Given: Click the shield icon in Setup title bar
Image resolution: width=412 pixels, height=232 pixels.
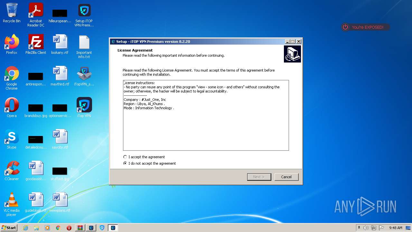Looking at the screenshot, I should (113, 42).
